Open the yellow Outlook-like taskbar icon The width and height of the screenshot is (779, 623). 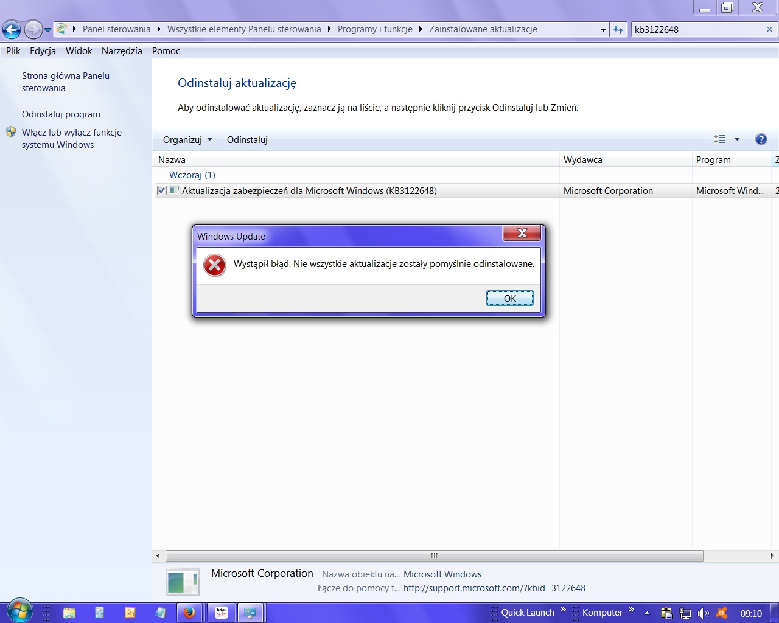[x=130, y=613]
